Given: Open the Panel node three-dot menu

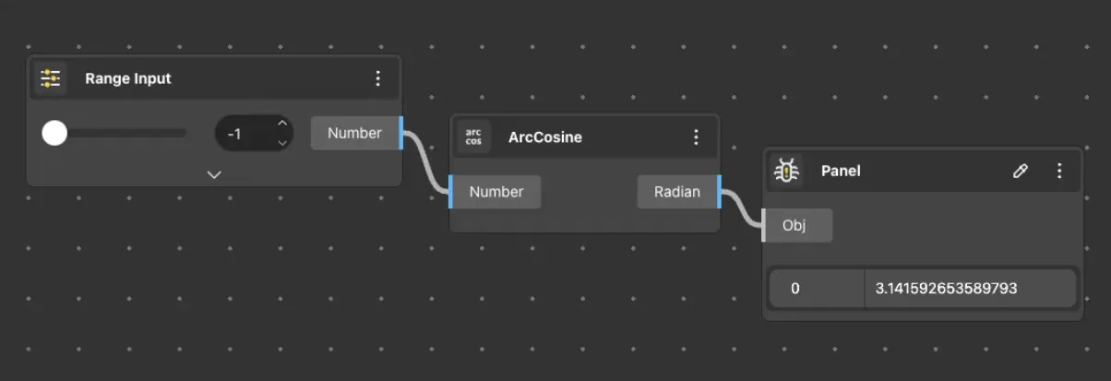Looking at the screenshot, I should coord(1059,171).
